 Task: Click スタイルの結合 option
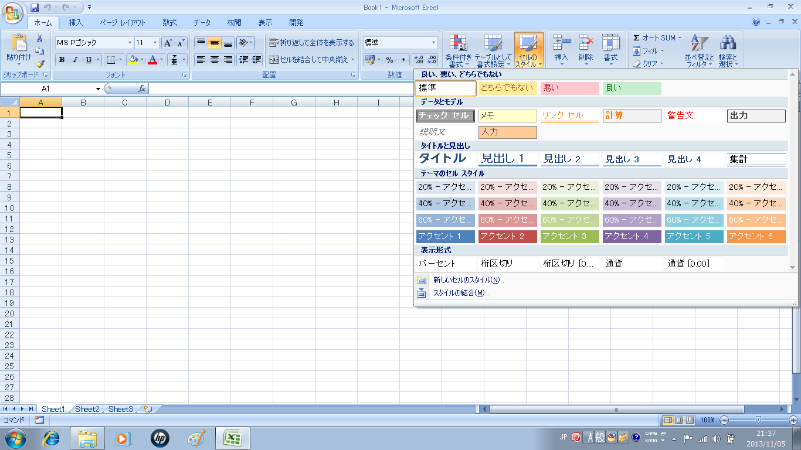click(460, 293)
